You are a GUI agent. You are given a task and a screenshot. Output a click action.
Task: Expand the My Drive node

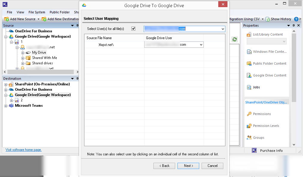(x=23, y=53)
